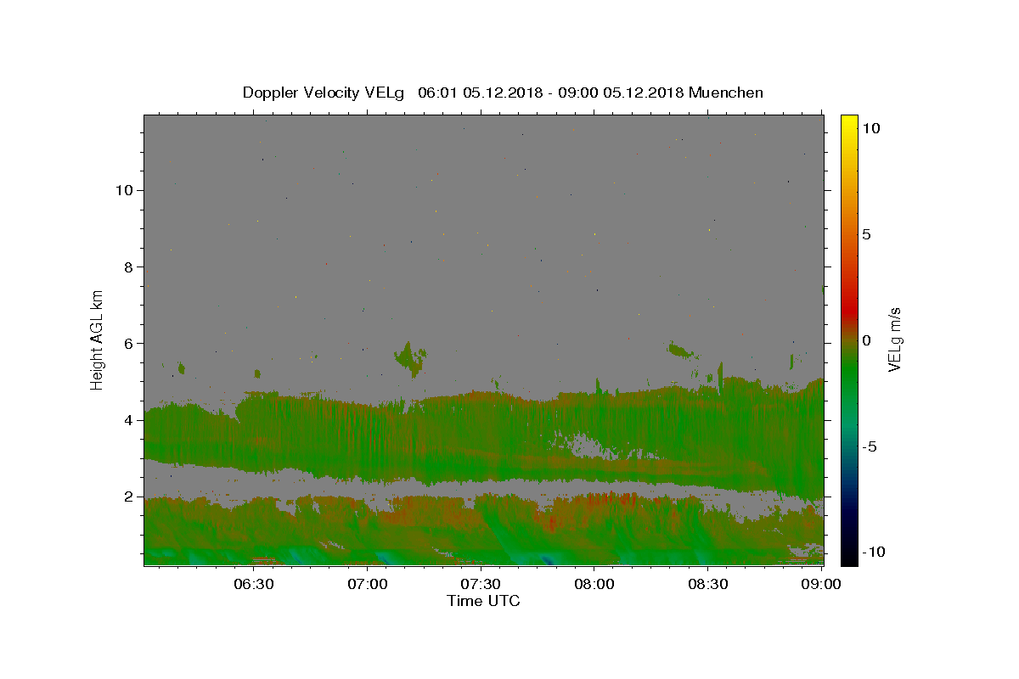Image resolution: width=1019 pixels, height=679 pixels.
Task: Click the start date '06:01 05.12.2018' in title
Action: [x=479, y=93]
